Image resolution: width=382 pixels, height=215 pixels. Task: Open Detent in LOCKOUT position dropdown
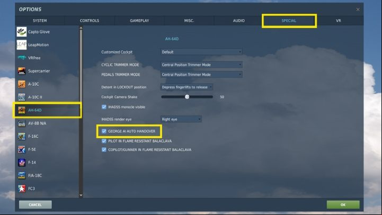click(x=186, y=87)
